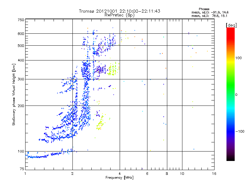Select the 'mean, sd,O: -91.9, 14.6' line
The width and height of the screenshot is (252, 189).
pyautogui.click(x=210, y=12)
